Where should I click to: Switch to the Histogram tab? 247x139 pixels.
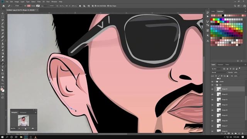point(23,112)
